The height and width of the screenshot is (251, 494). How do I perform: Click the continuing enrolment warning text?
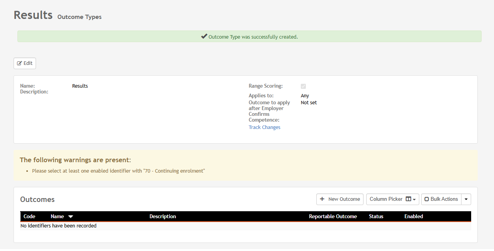[118, 171]
